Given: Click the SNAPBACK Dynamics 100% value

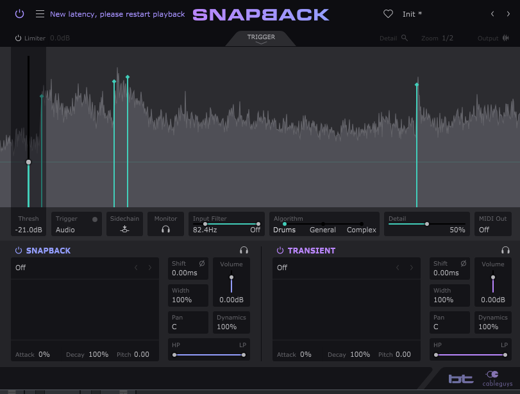Looking at the screenshot, I should tap(227, 327).
